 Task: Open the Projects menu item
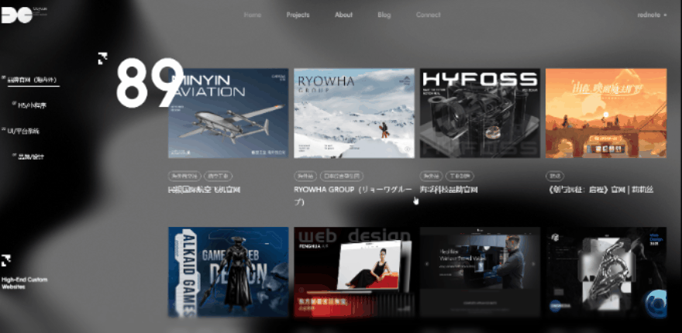coord(298,15)
